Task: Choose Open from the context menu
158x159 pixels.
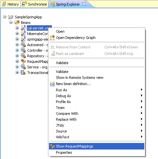Action: (x=97, y=31)
